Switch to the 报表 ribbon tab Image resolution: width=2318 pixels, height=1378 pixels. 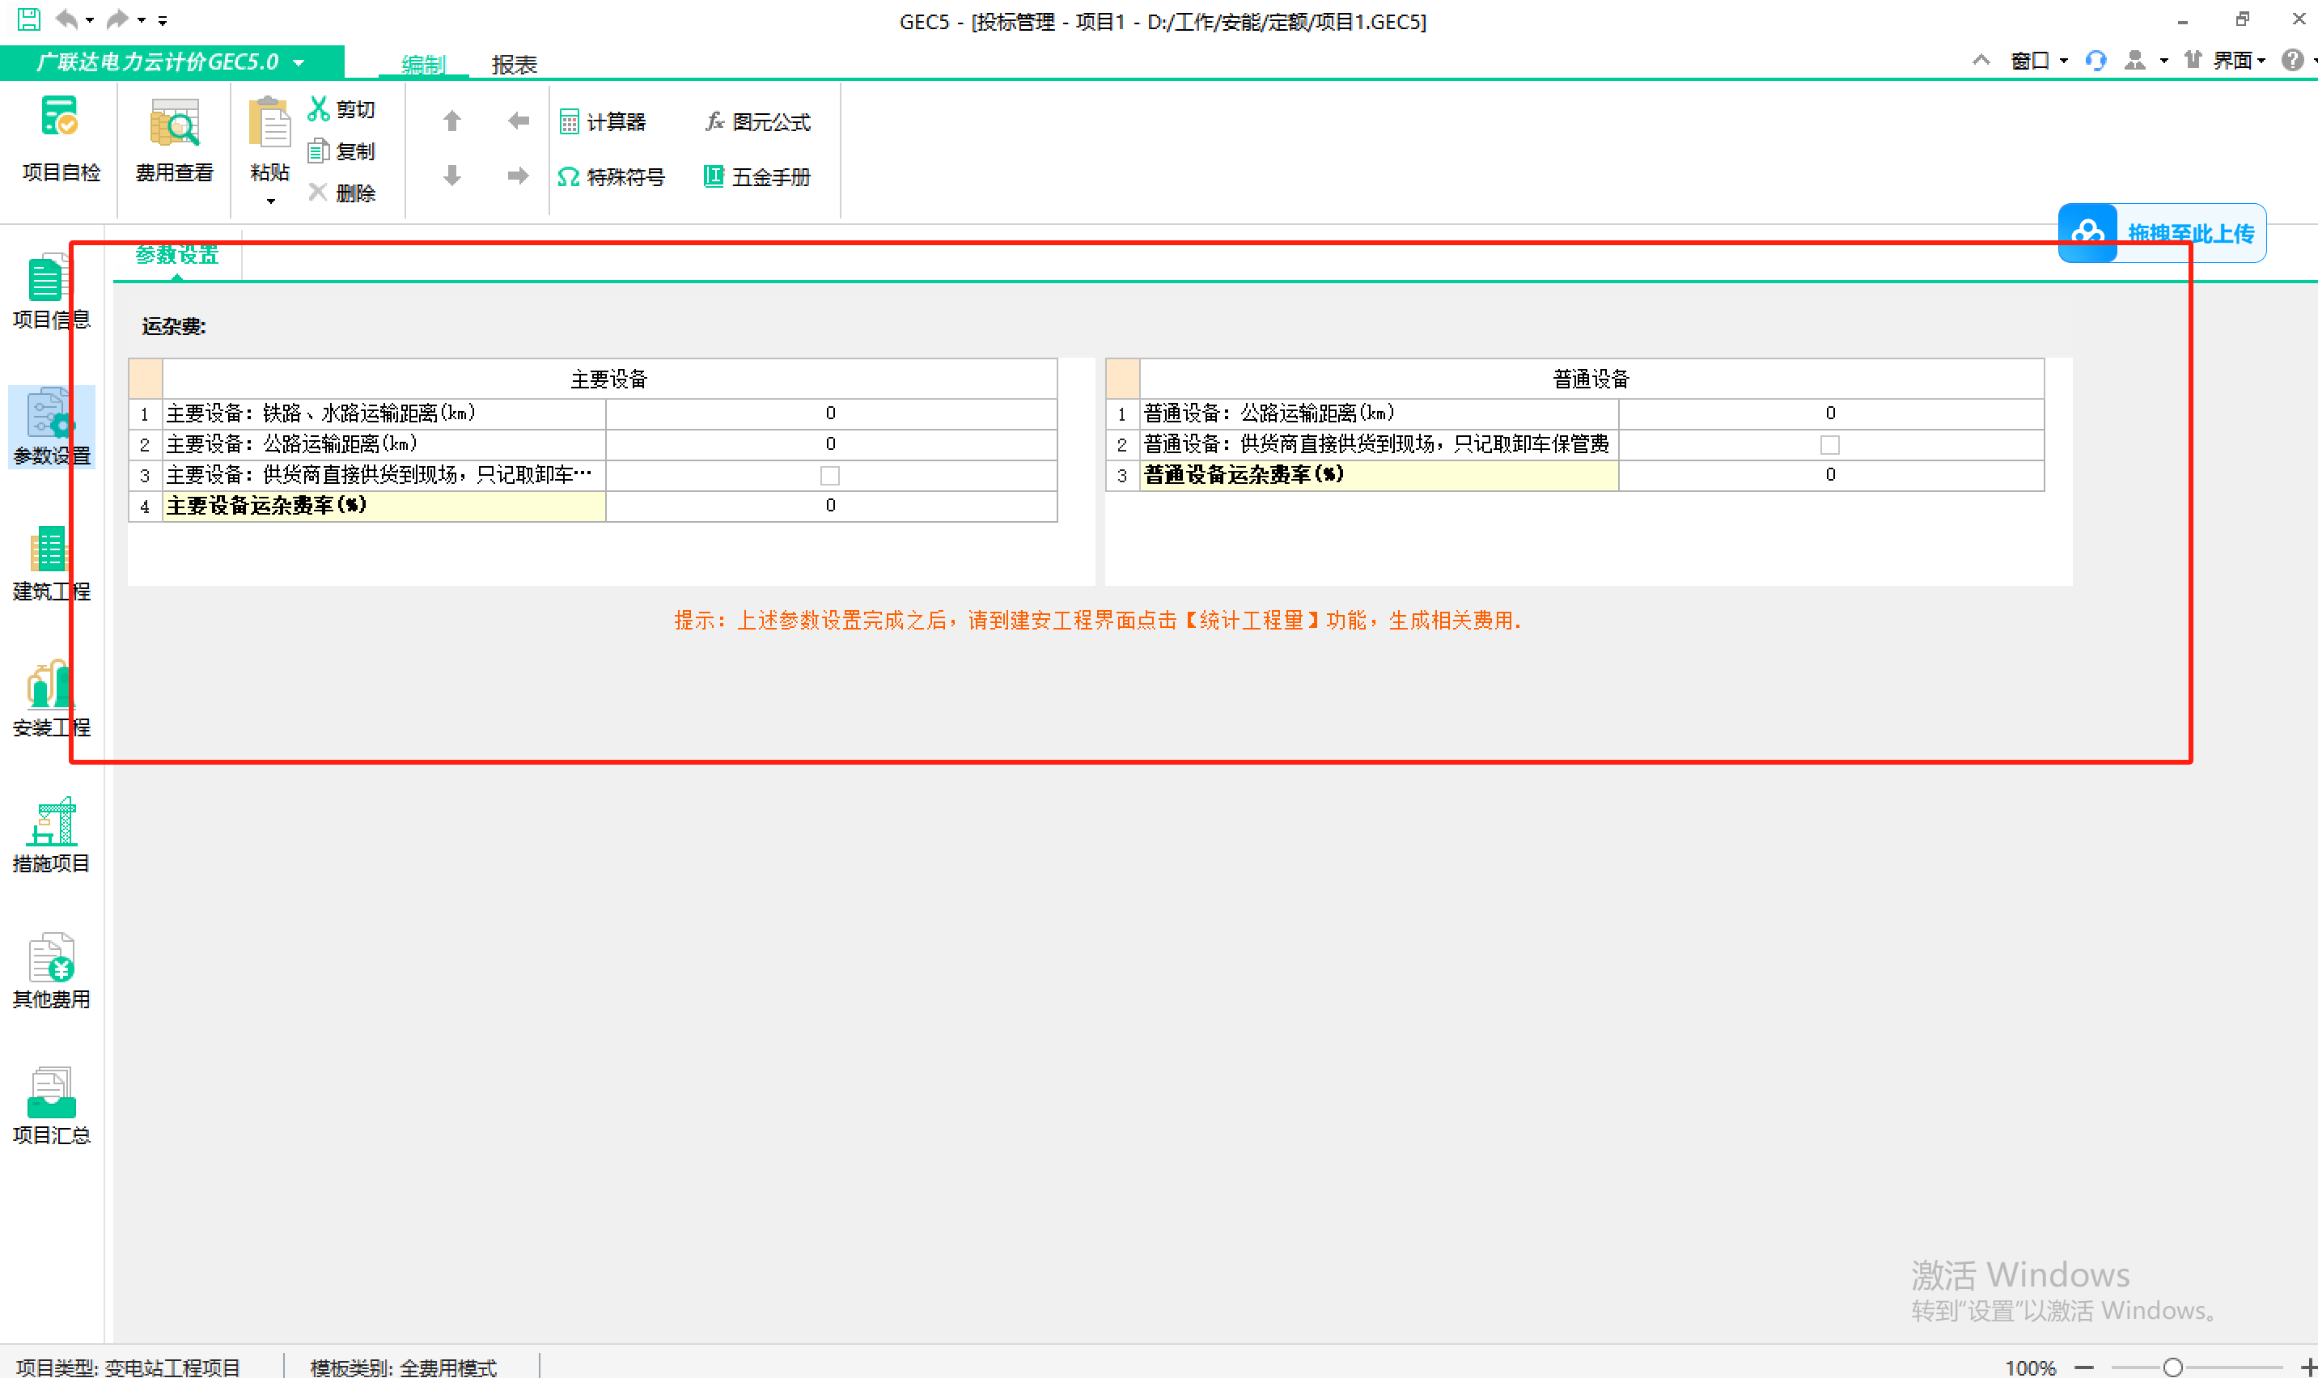(x=515, y=64)
